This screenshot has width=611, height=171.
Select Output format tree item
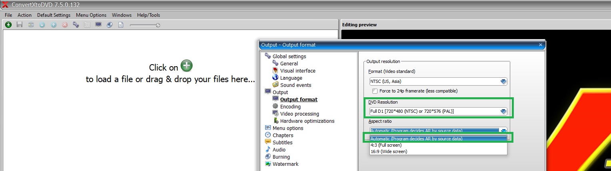pos(299,99)
